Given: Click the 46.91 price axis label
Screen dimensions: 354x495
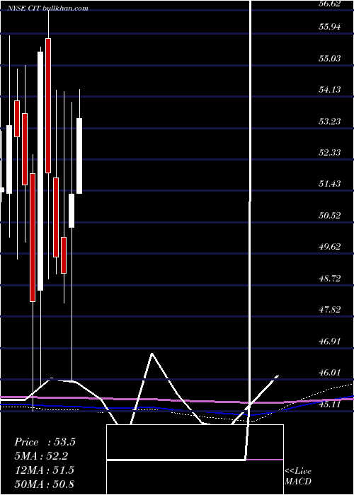Looking at the screenshot, I should point(329,342).
